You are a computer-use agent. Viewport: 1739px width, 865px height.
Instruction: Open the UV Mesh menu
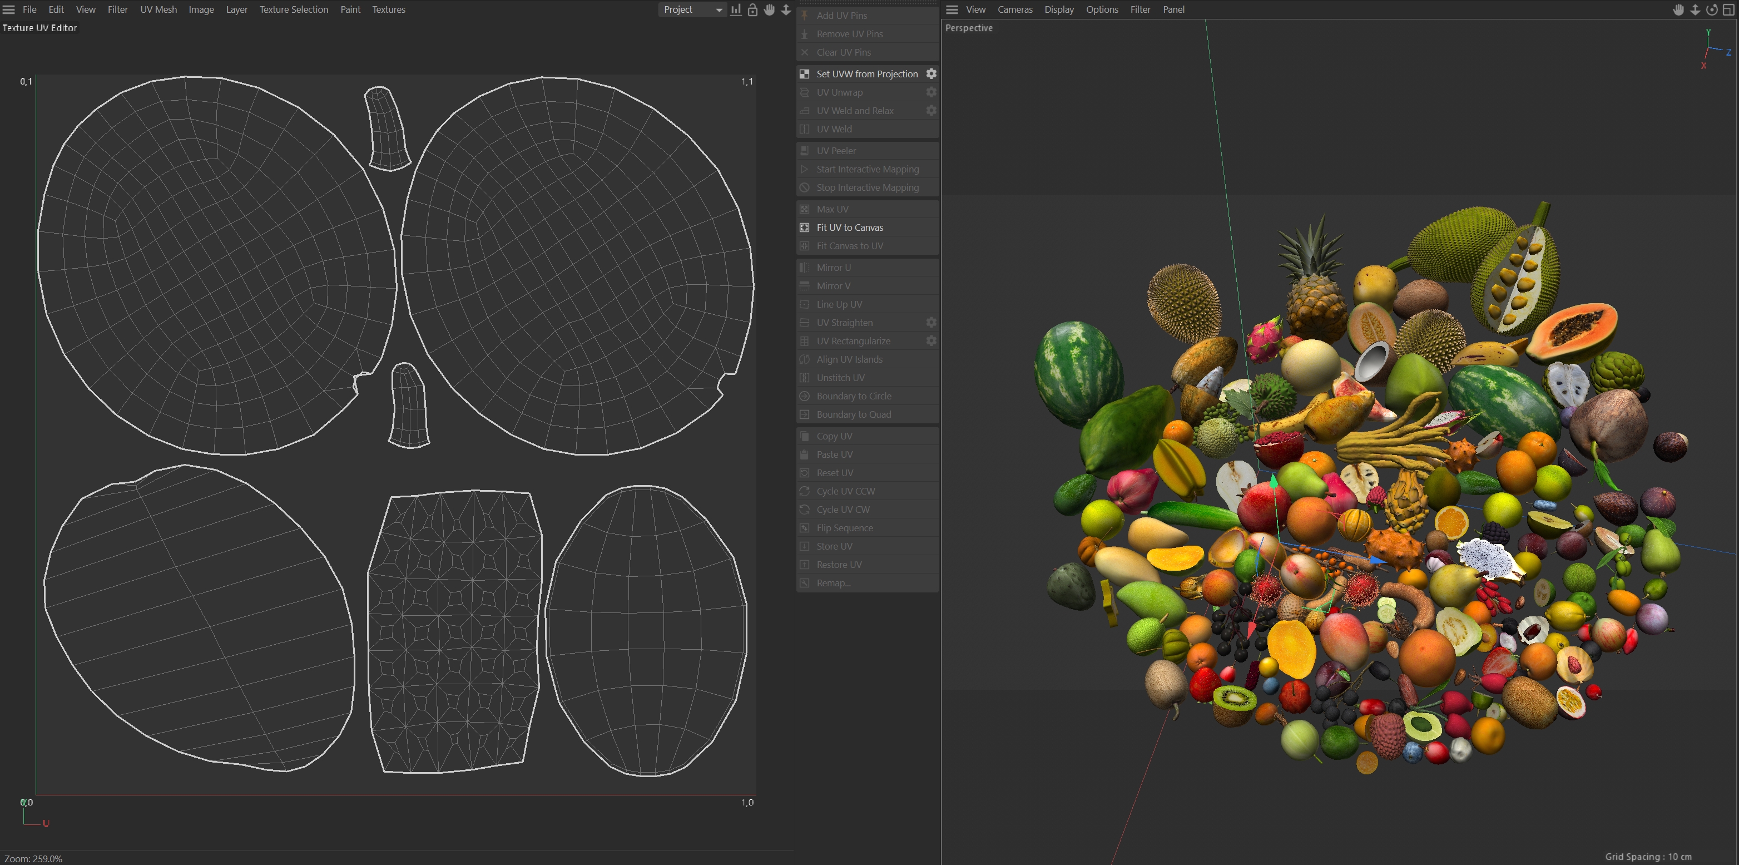click(x=158, y=9)
